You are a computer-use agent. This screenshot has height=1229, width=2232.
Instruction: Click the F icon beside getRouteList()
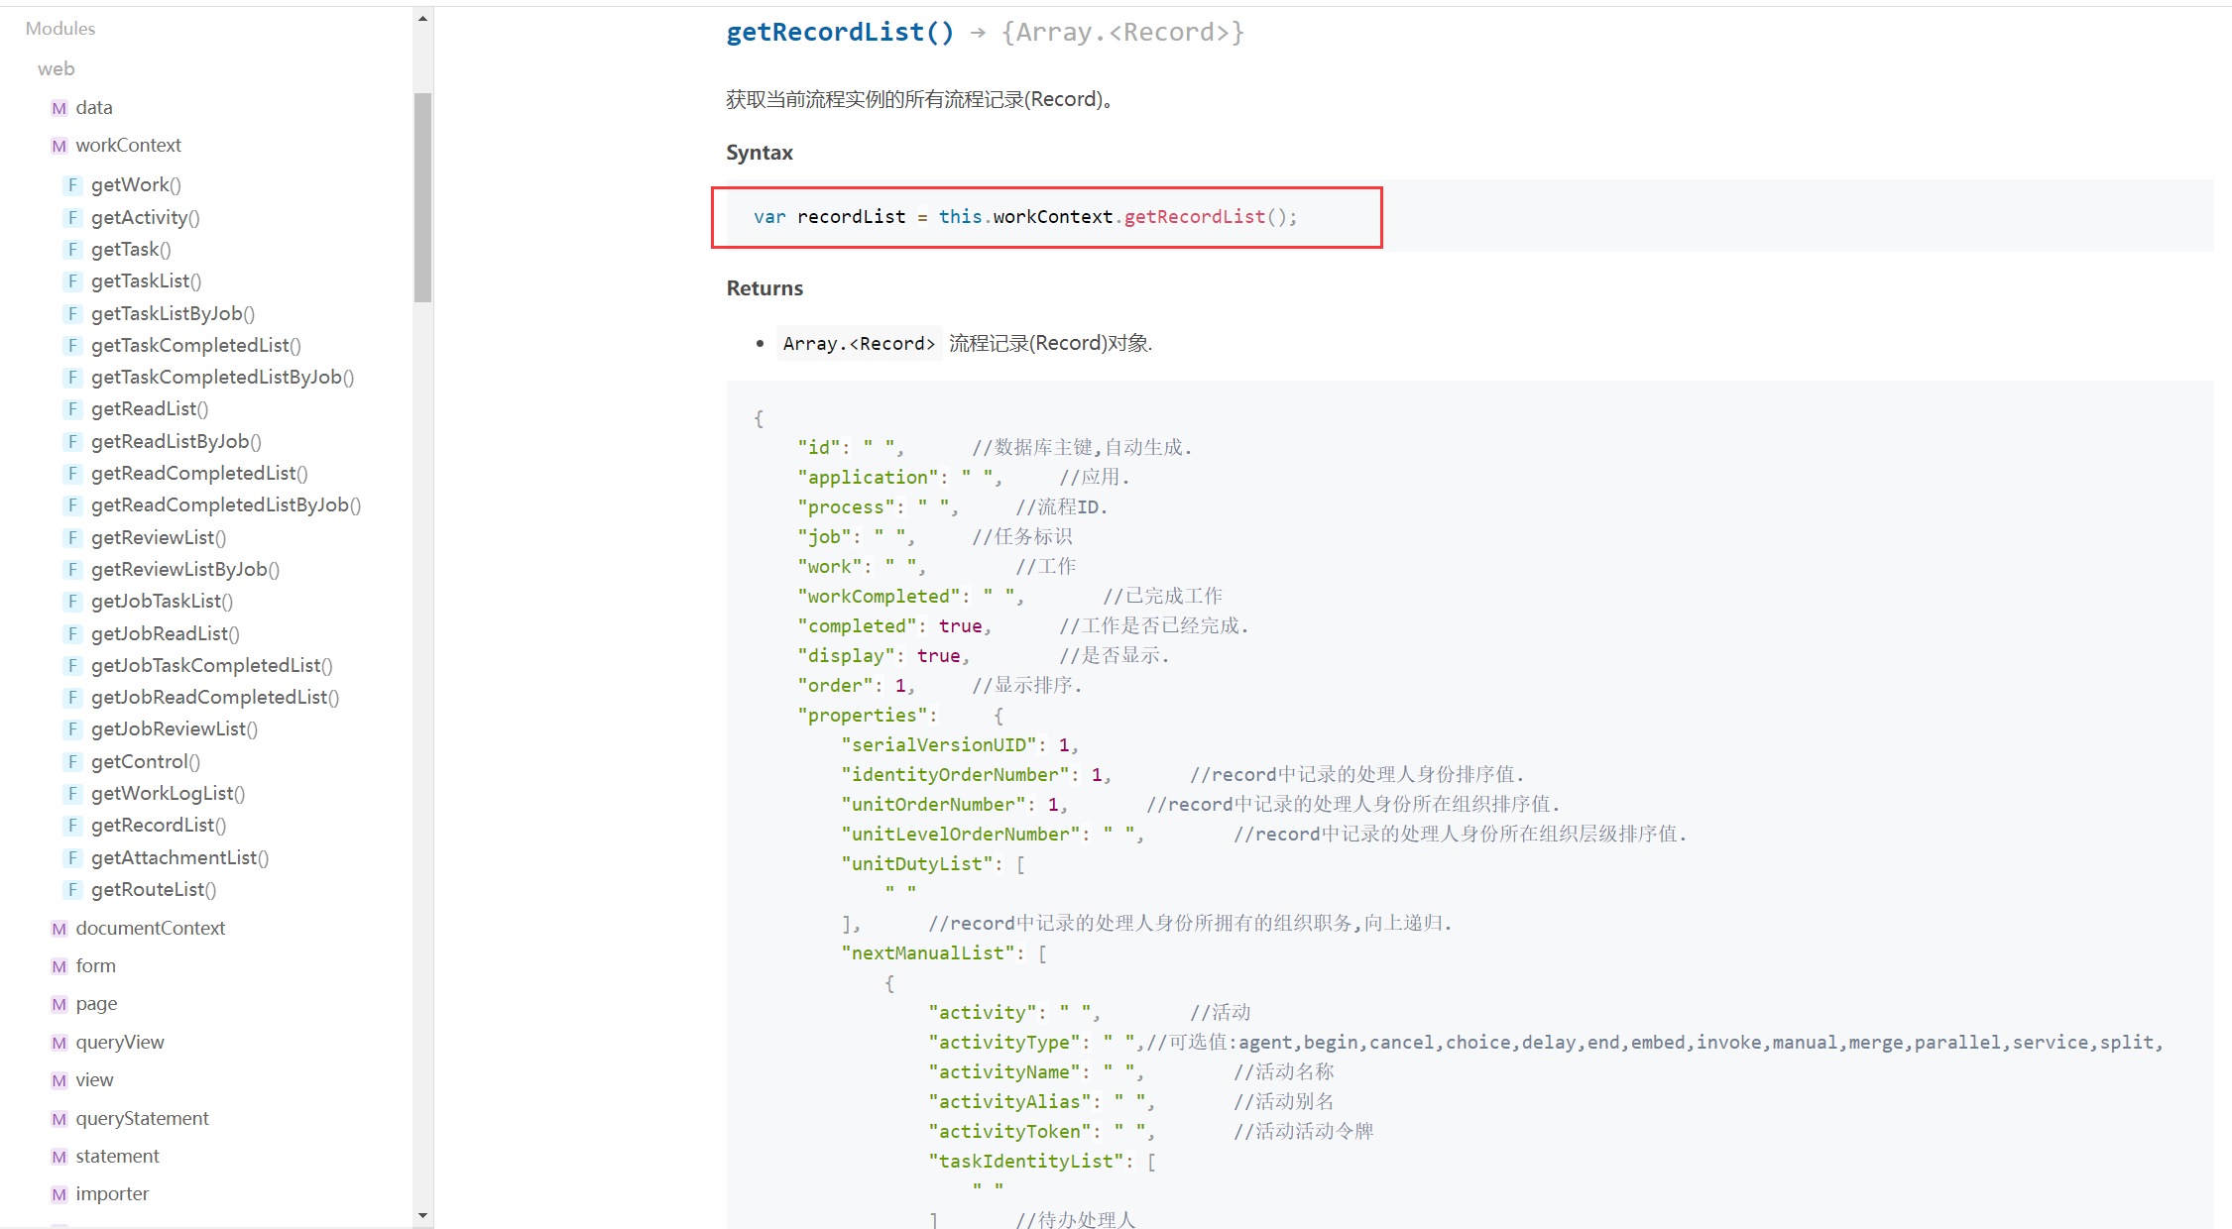coord(72,890)
